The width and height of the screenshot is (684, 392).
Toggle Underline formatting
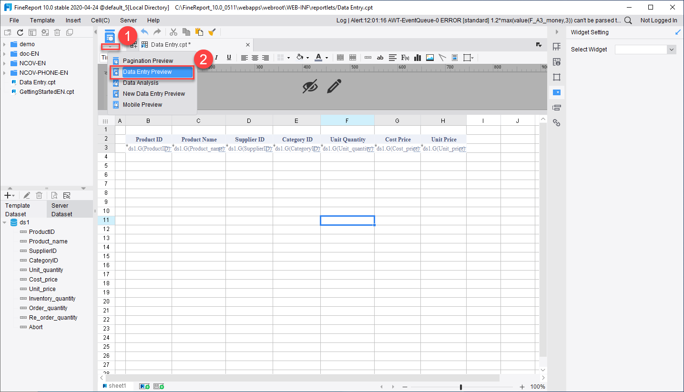click(x=229, y=57)
